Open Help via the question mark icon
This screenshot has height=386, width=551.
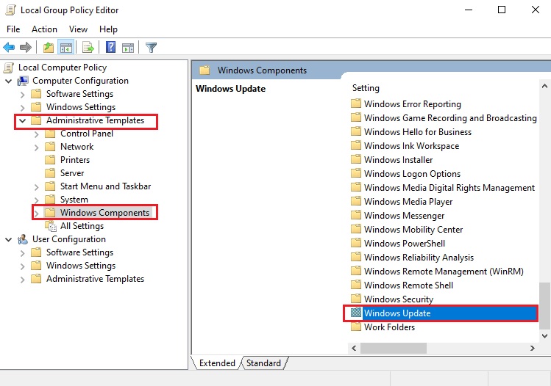110,47
